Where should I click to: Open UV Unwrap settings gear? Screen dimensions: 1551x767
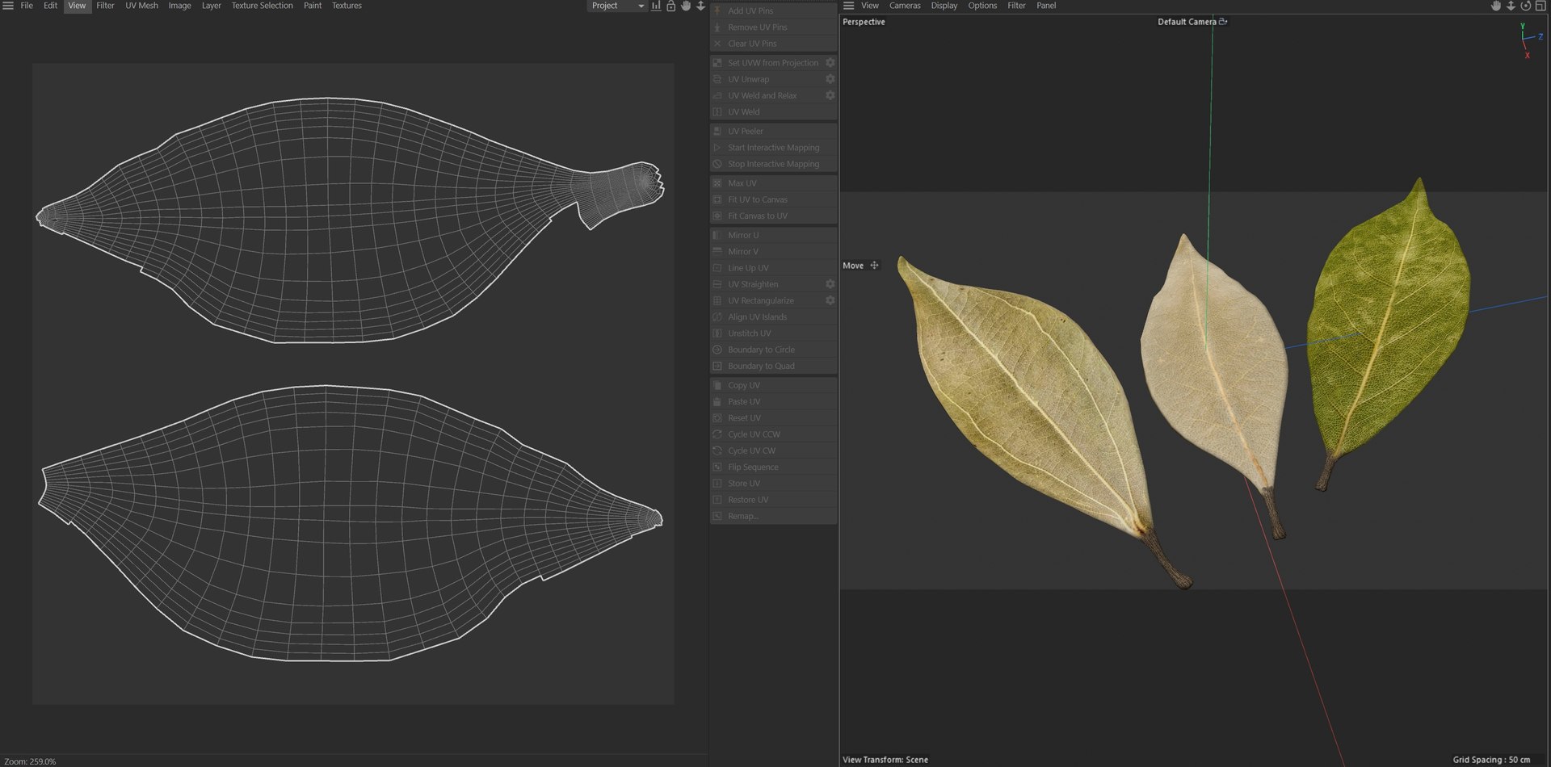(830, 79)
